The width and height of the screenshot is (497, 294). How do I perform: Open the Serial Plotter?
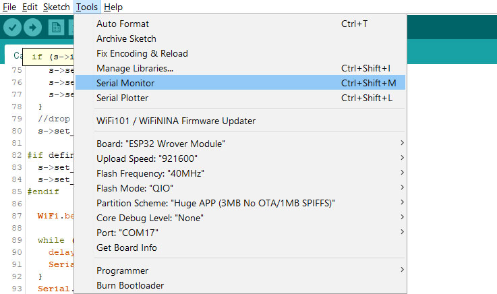[240, 98]
